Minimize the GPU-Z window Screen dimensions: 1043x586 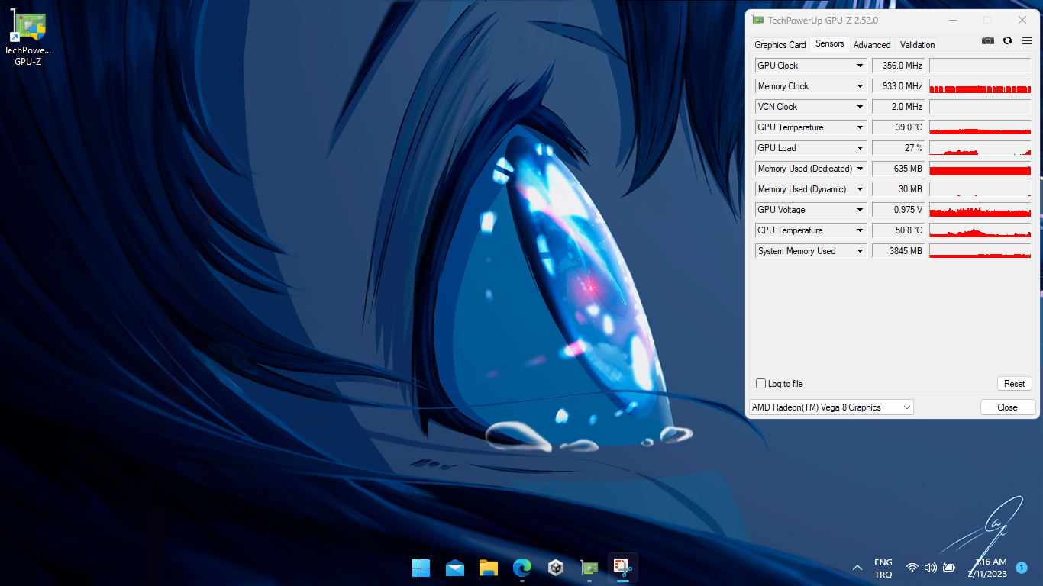point(951,20)
